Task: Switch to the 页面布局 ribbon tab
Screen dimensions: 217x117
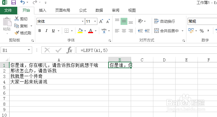Action: click(x=62, y=10)
